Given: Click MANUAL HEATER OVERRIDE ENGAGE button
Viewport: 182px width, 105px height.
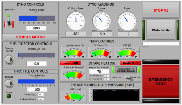Looking at the screenshot, I should click(x=126, y=70).
